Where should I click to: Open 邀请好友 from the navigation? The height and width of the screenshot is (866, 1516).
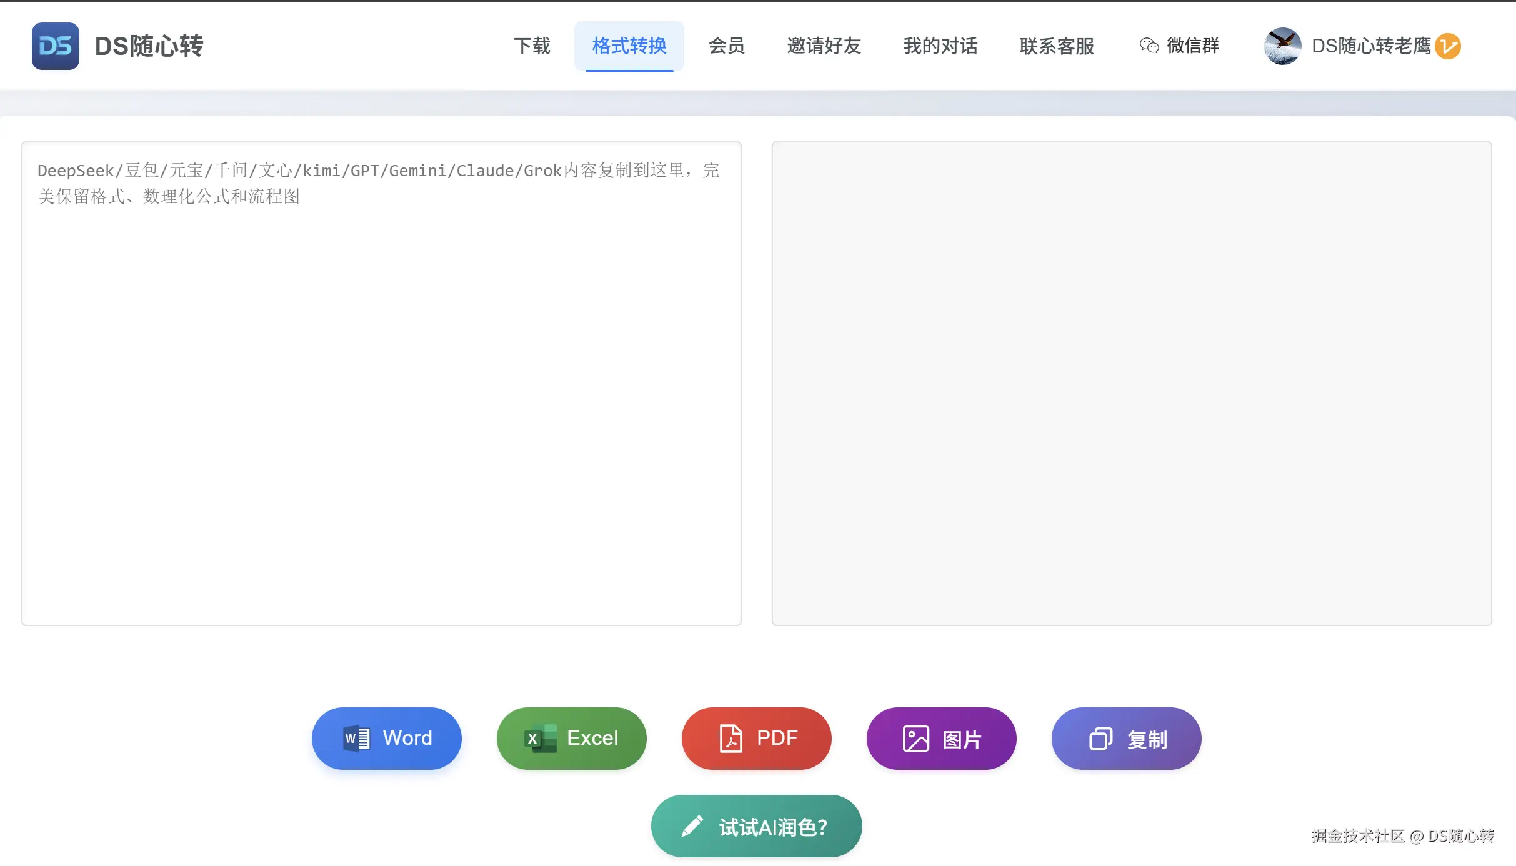click(x=824, y=46)
